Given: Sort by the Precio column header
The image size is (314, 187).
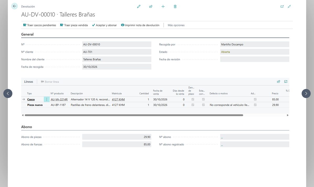Looking at the screenshot, I should coord(275,93).
